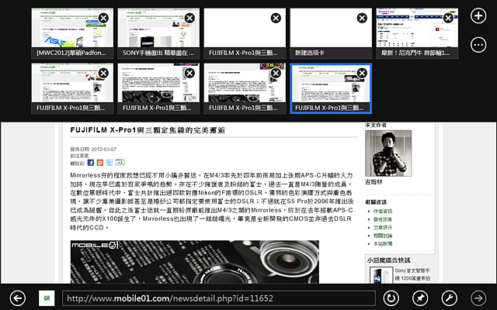This screenshot has width=497, height=310.
Task: Share article via the Twitter icon
Action: 109,163
